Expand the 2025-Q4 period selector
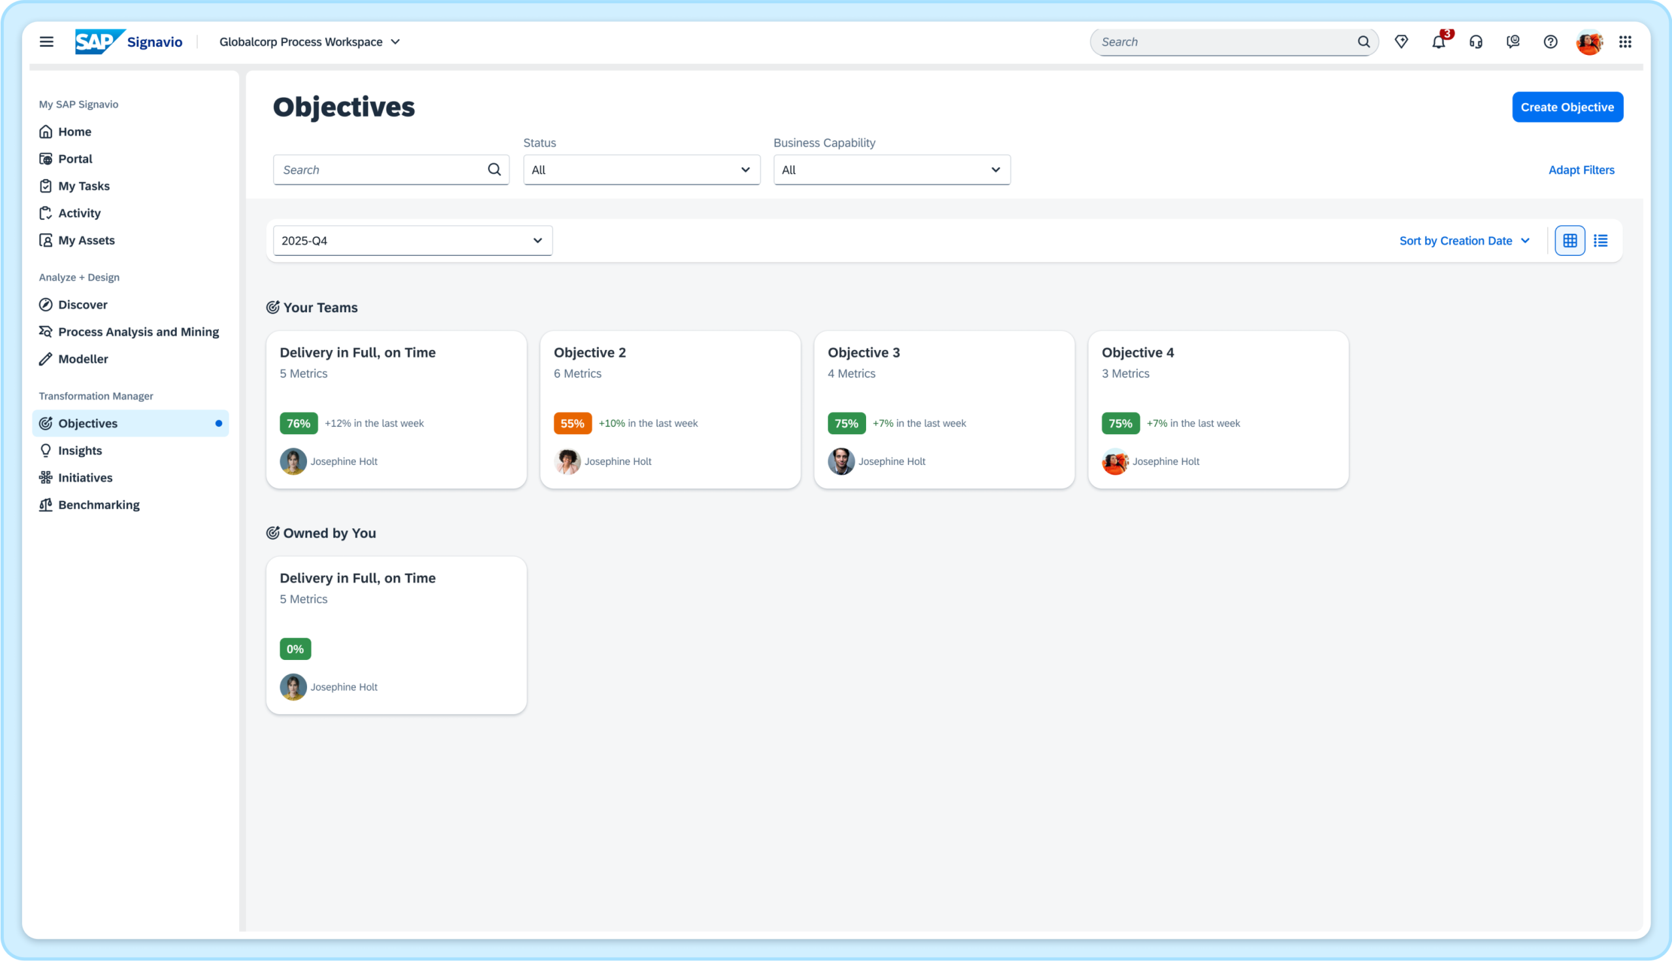Viewport: 1672px width, 961px height. pyautogui.click(x=413, y=241)
